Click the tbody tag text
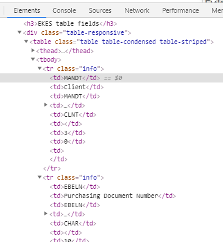The image size is (223, 242). pyautogui.click(x=49, y=59)
